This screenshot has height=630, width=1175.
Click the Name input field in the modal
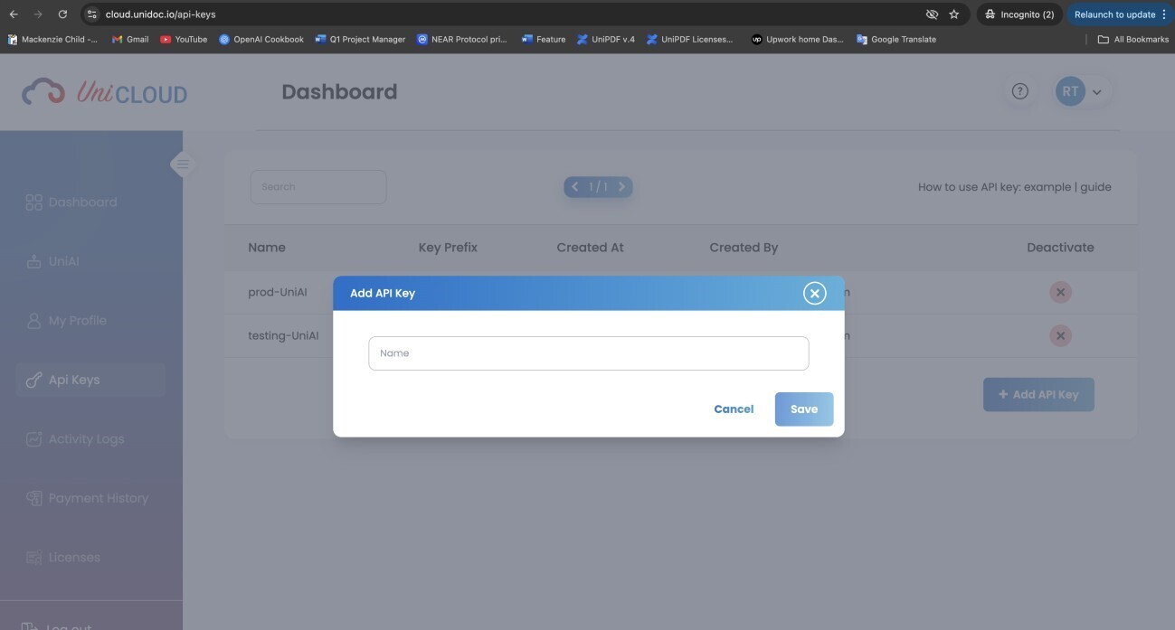point(588,353)
